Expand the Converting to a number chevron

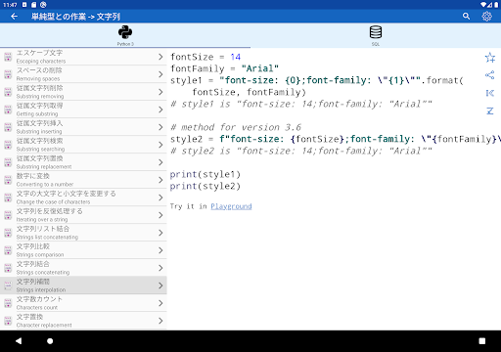pos(160,180)
